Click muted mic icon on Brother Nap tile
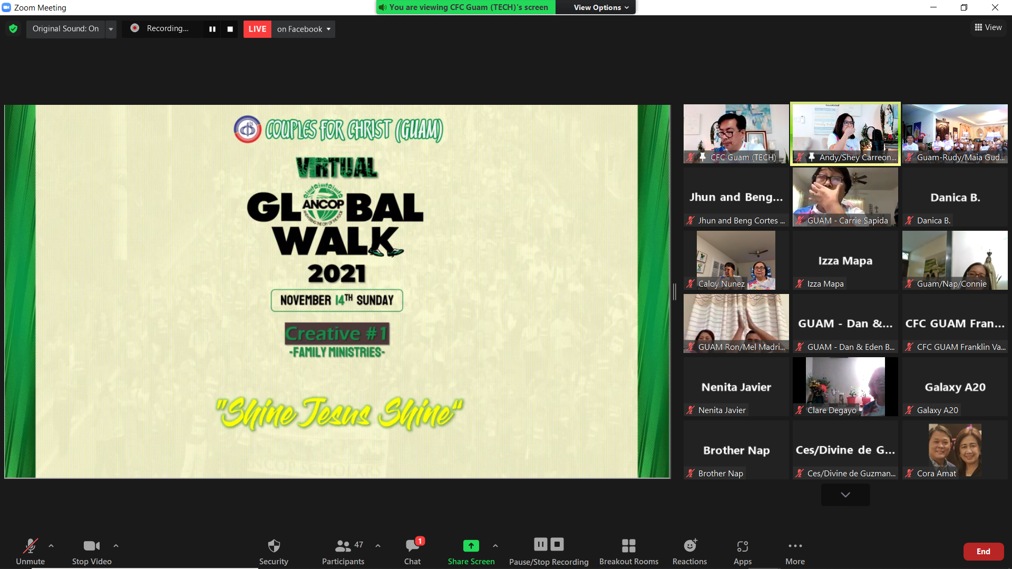This screenshot has height=569, width=1012. [690, 473]
